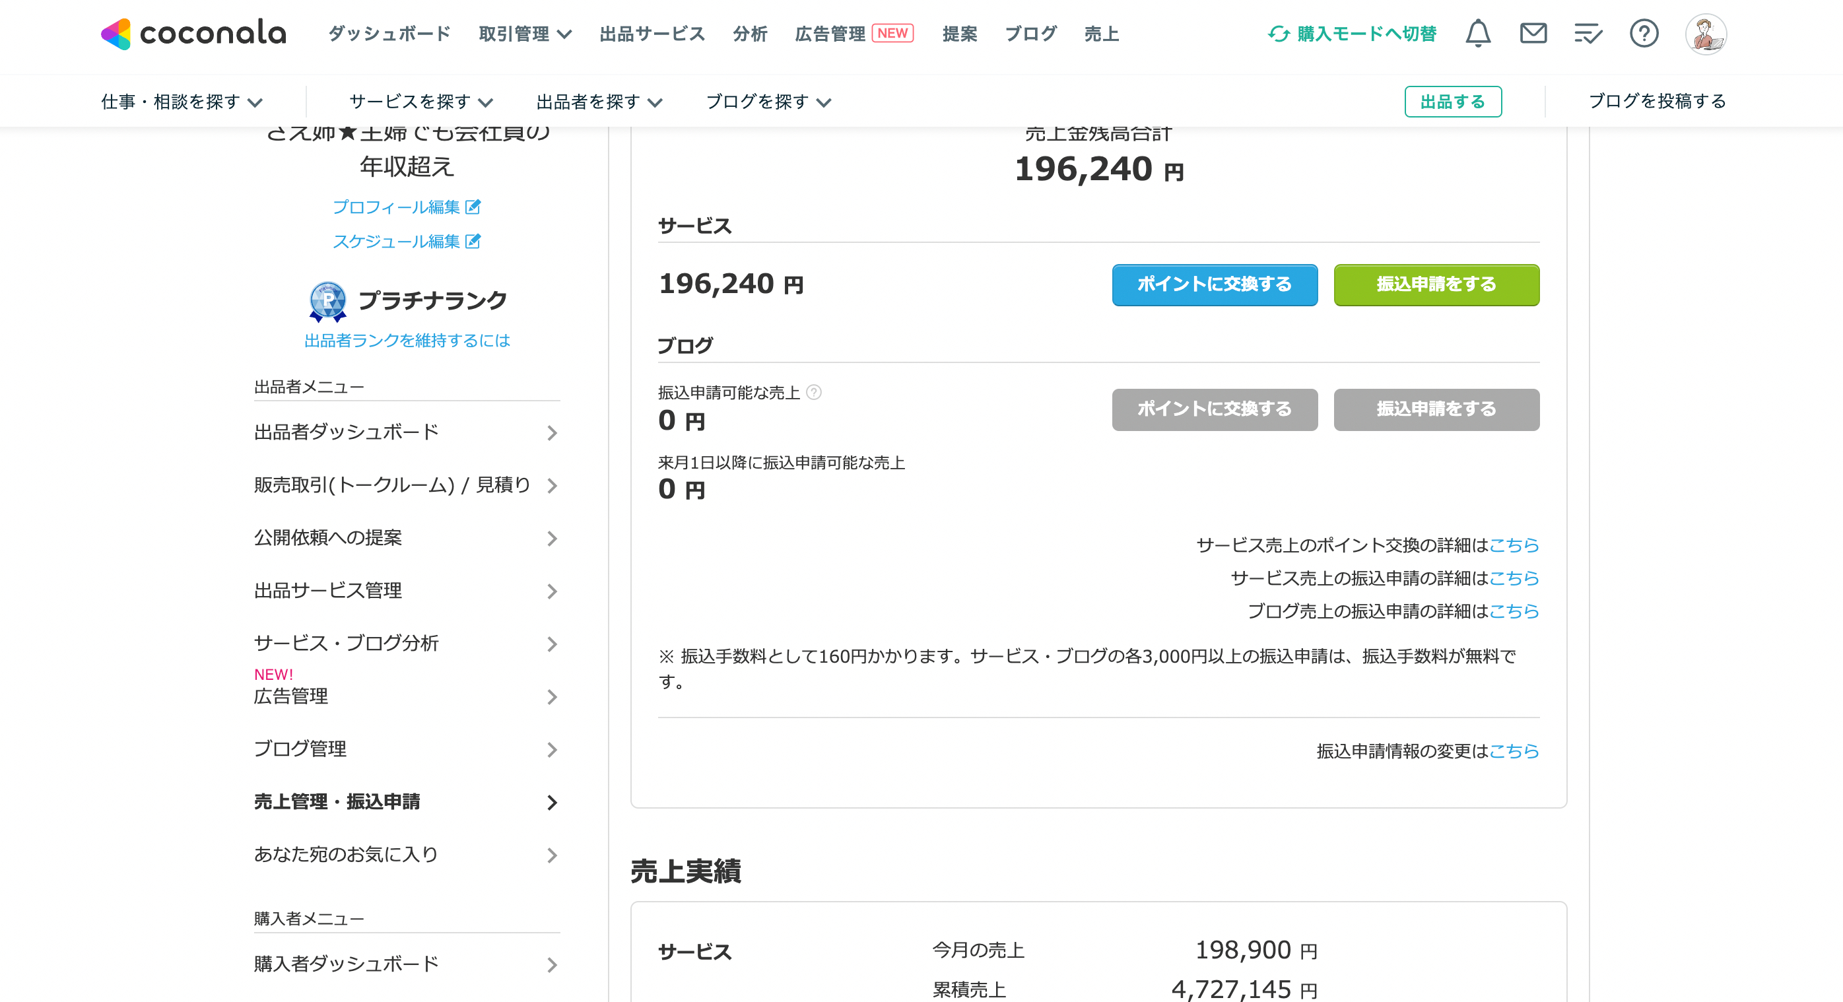Click こちら link for 振込申請情報の変更
The height and width of the screenshot is (1002, 1843).
tap(1514, 751)
